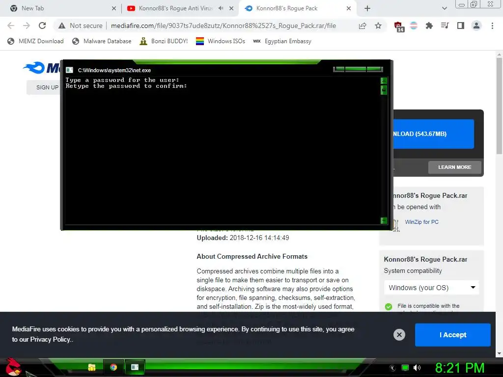The width and height of the screenshot is (503, 377).
Task: Click the console scrollbar down arrow
Action: point(384,220)
